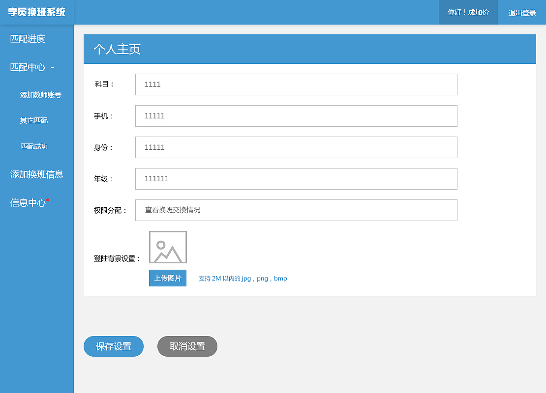Screen dimensions: 546x393
Task: Click the 支持 2M 以内的 jpg hint text
Action: (243, 279)
